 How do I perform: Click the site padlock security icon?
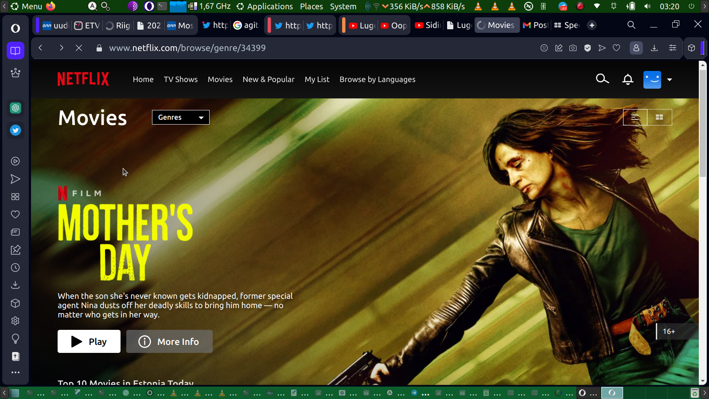pyautogui.click(x=99, y=48)
